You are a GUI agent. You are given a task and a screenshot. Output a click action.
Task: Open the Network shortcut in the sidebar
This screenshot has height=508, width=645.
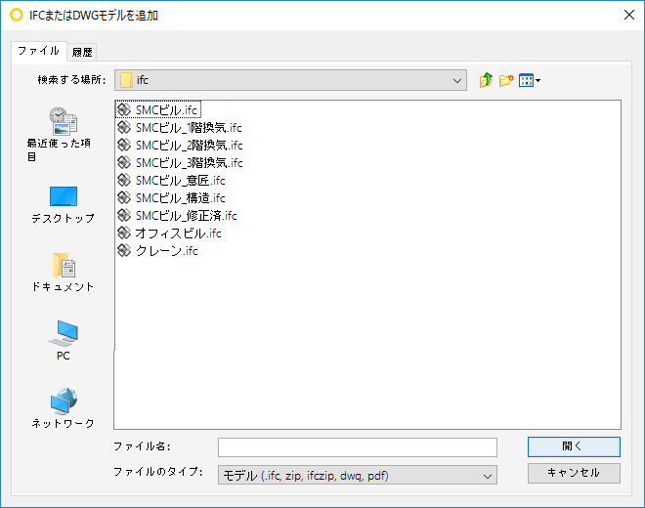pyautogui.click(x=63, y=407)
